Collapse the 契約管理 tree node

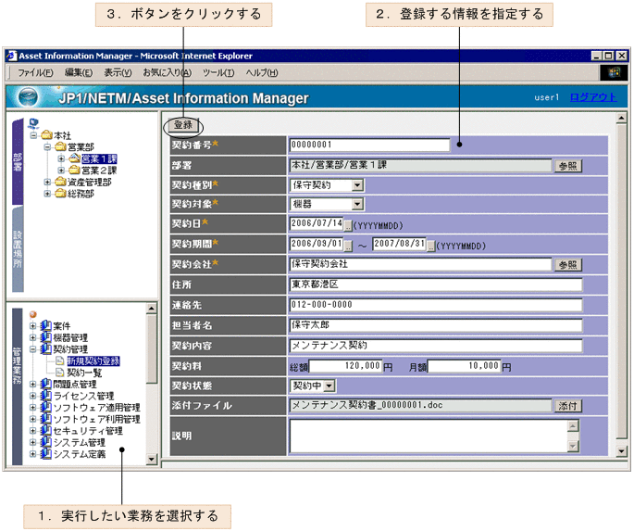(x=32, y=350)
